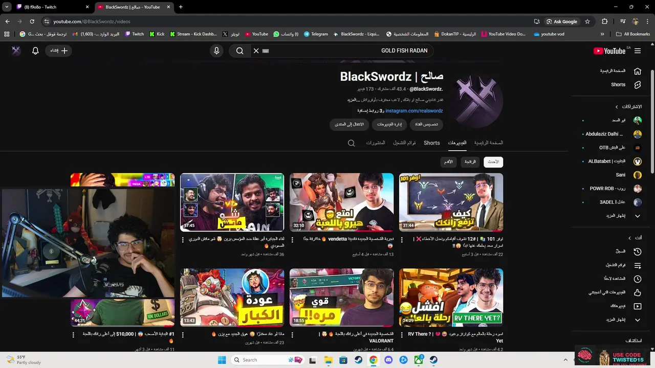This screenshot has width=655, height=368.
Task: Switch to the channel Home tab (الصفحة الرئيسية)
Action: click(489, 143)
